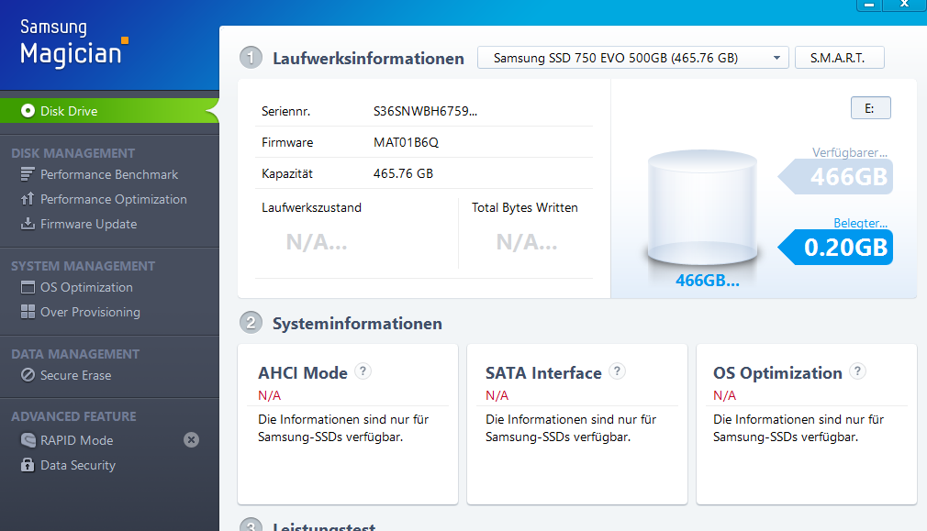Open the SSD drive selection dropdown
927x531 pixels.
[632, 58]
